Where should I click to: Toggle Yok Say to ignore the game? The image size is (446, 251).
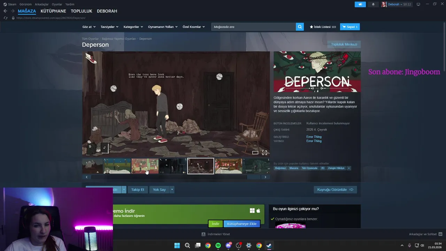pyautogui.click(x=159, y=190)
